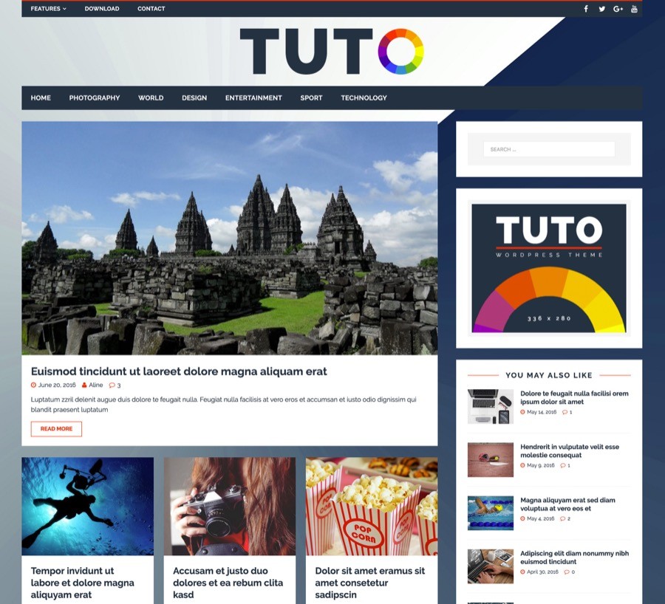Viewport: 665px width, 604px height.
Task: Open the Design category
Action: pyautogui.click(x=194, y=98)
